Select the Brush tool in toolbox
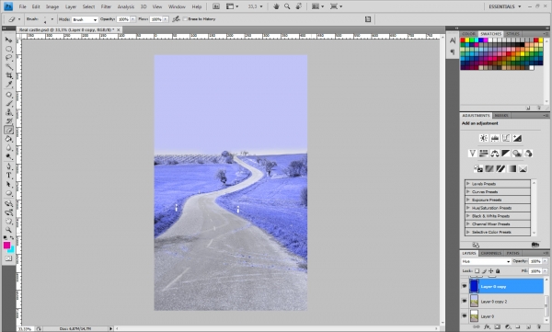Viewport: 552px width, 332px height. 9,104
